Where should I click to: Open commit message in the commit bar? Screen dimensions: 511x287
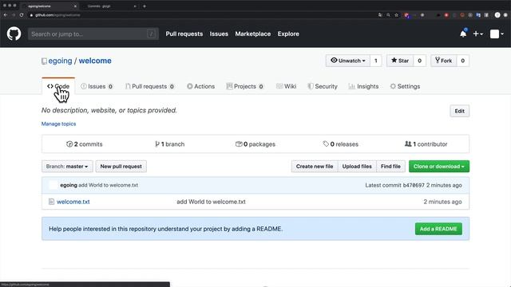[109, 185]
